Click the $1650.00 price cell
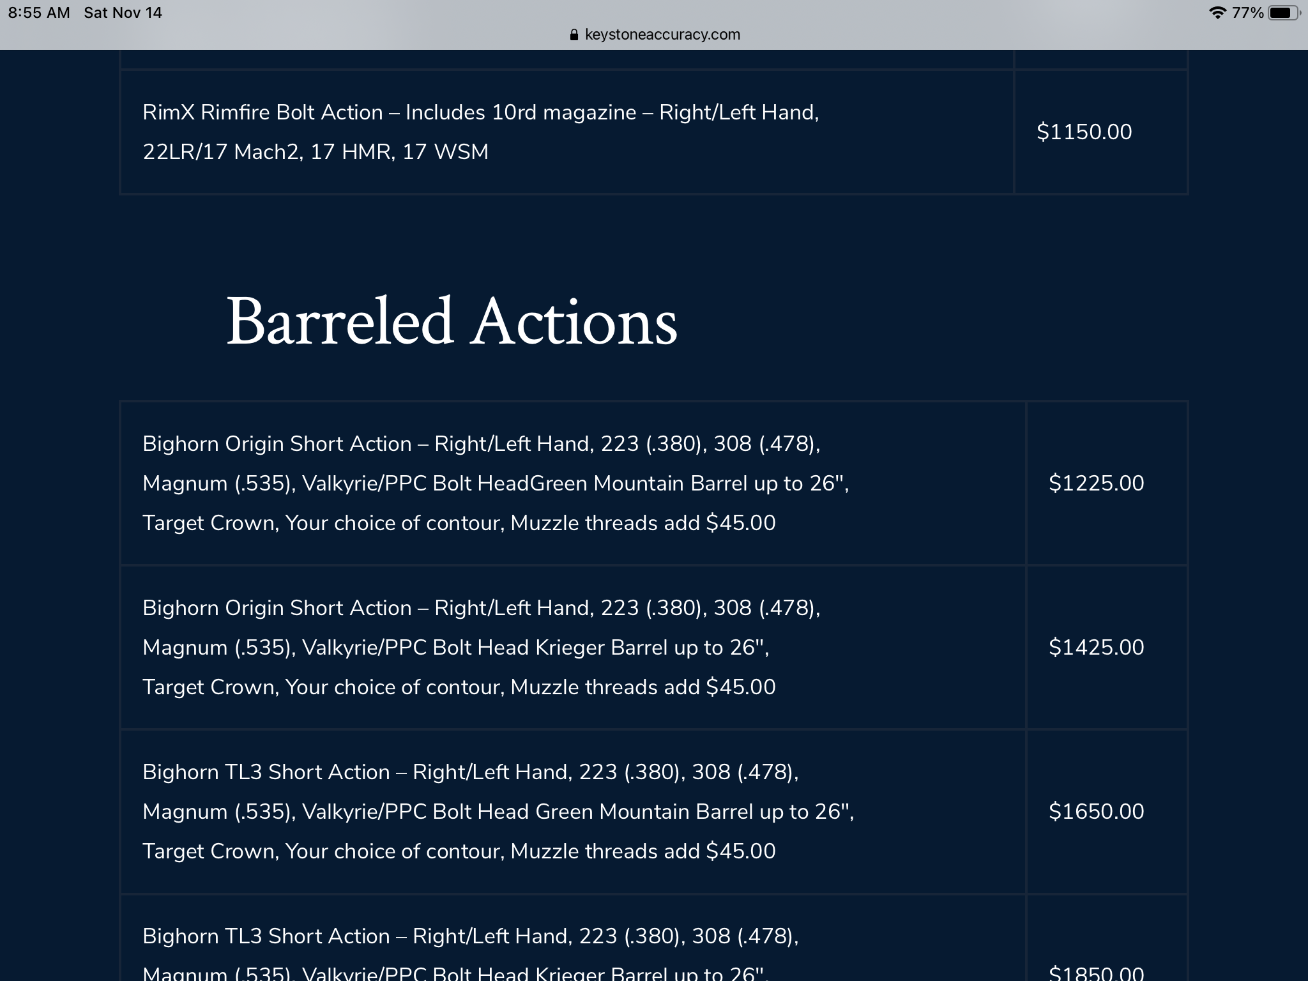Image resolution: width=1308 pixels, height=981 pixels. 1096,812
